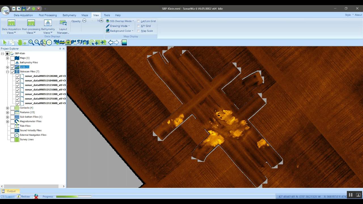363x204 pixels.
Task: Click the zoom-to-extents crosshair circle icon
Action: click(49, 42)
